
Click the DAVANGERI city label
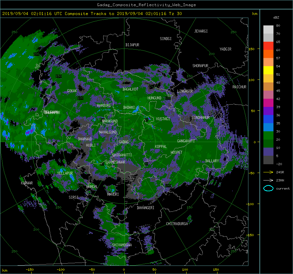point(146,208)
